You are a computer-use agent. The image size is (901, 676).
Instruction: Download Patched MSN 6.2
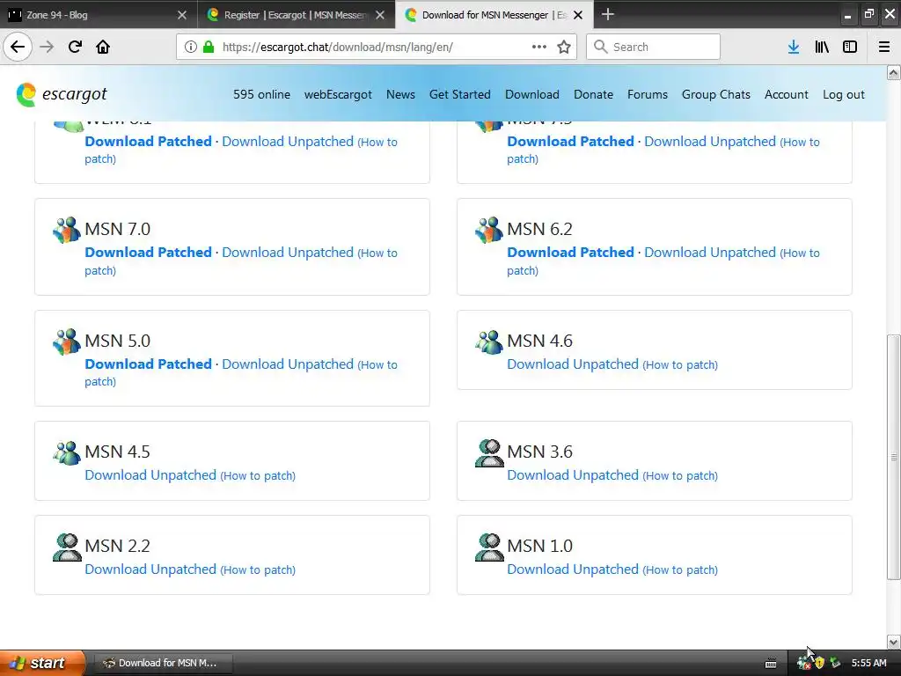[x=570, y=253]
